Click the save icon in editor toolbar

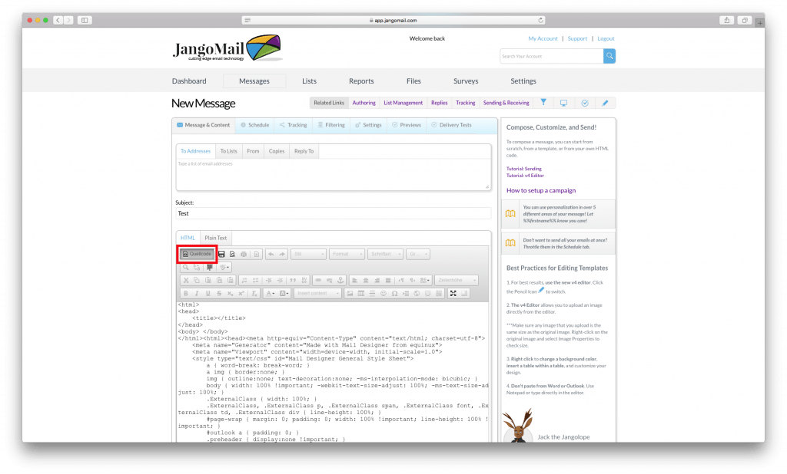click(x=221, y=254)
